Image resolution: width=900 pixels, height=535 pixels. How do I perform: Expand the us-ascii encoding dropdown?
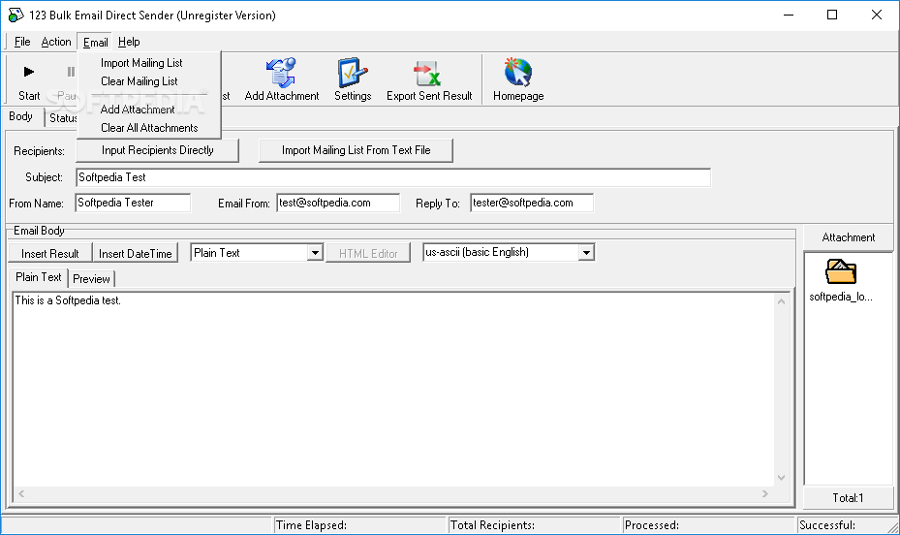586,253
